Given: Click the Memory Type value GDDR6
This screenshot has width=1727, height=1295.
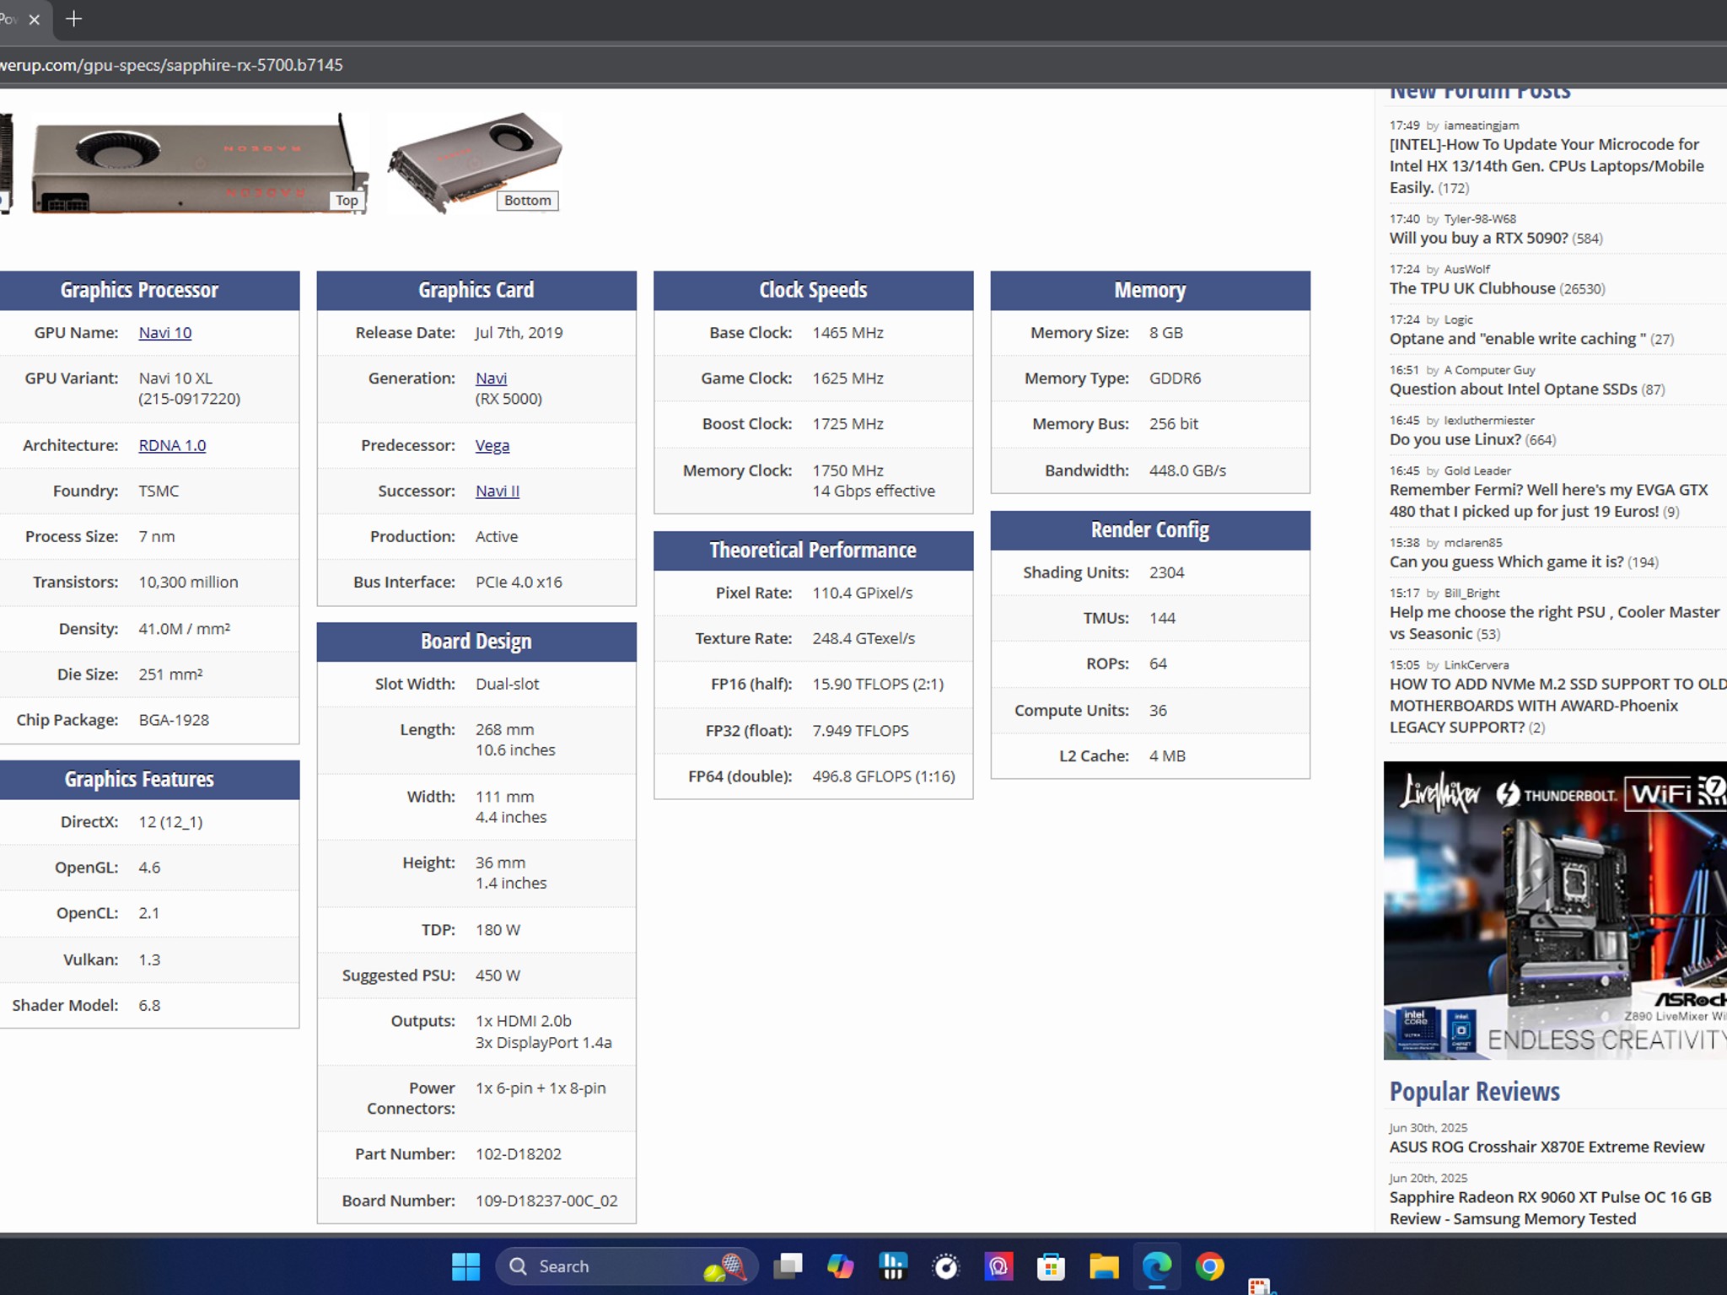Looking at the screenshot, I should pos(1175,378).
